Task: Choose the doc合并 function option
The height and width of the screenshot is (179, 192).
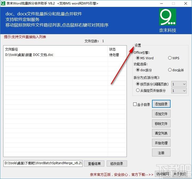Action: pos(176,70)
